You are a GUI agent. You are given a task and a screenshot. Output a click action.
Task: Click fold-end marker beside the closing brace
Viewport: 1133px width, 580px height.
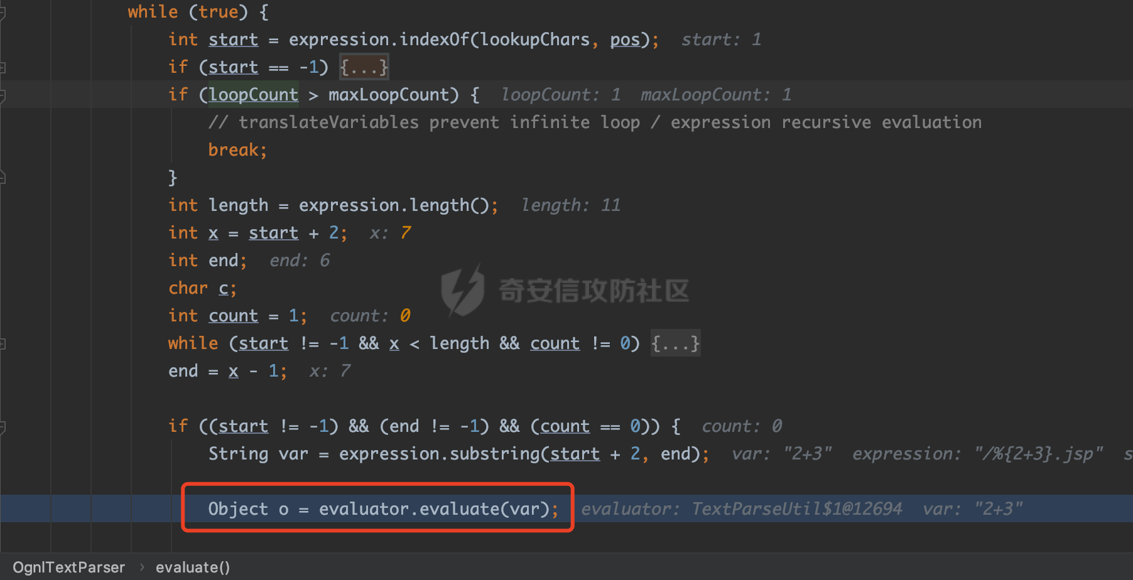[3, 178]
